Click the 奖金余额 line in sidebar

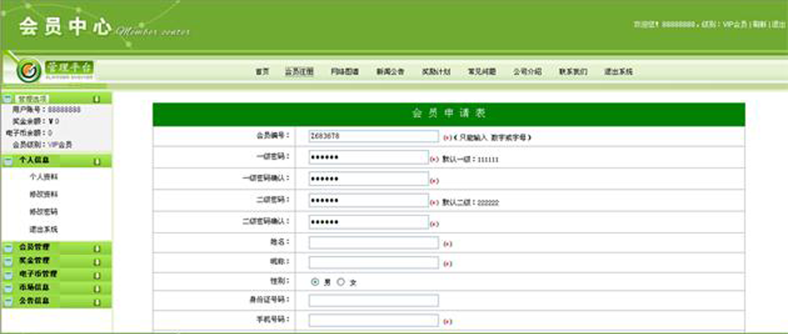coord(35,120)
